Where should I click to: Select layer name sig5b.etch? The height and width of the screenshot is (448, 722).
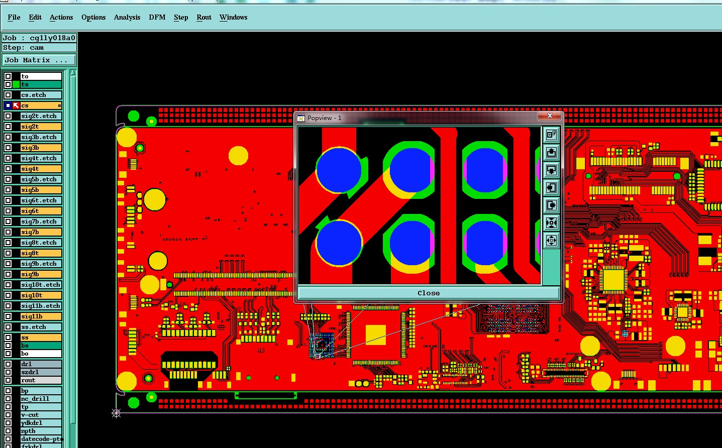click(41, 179)
